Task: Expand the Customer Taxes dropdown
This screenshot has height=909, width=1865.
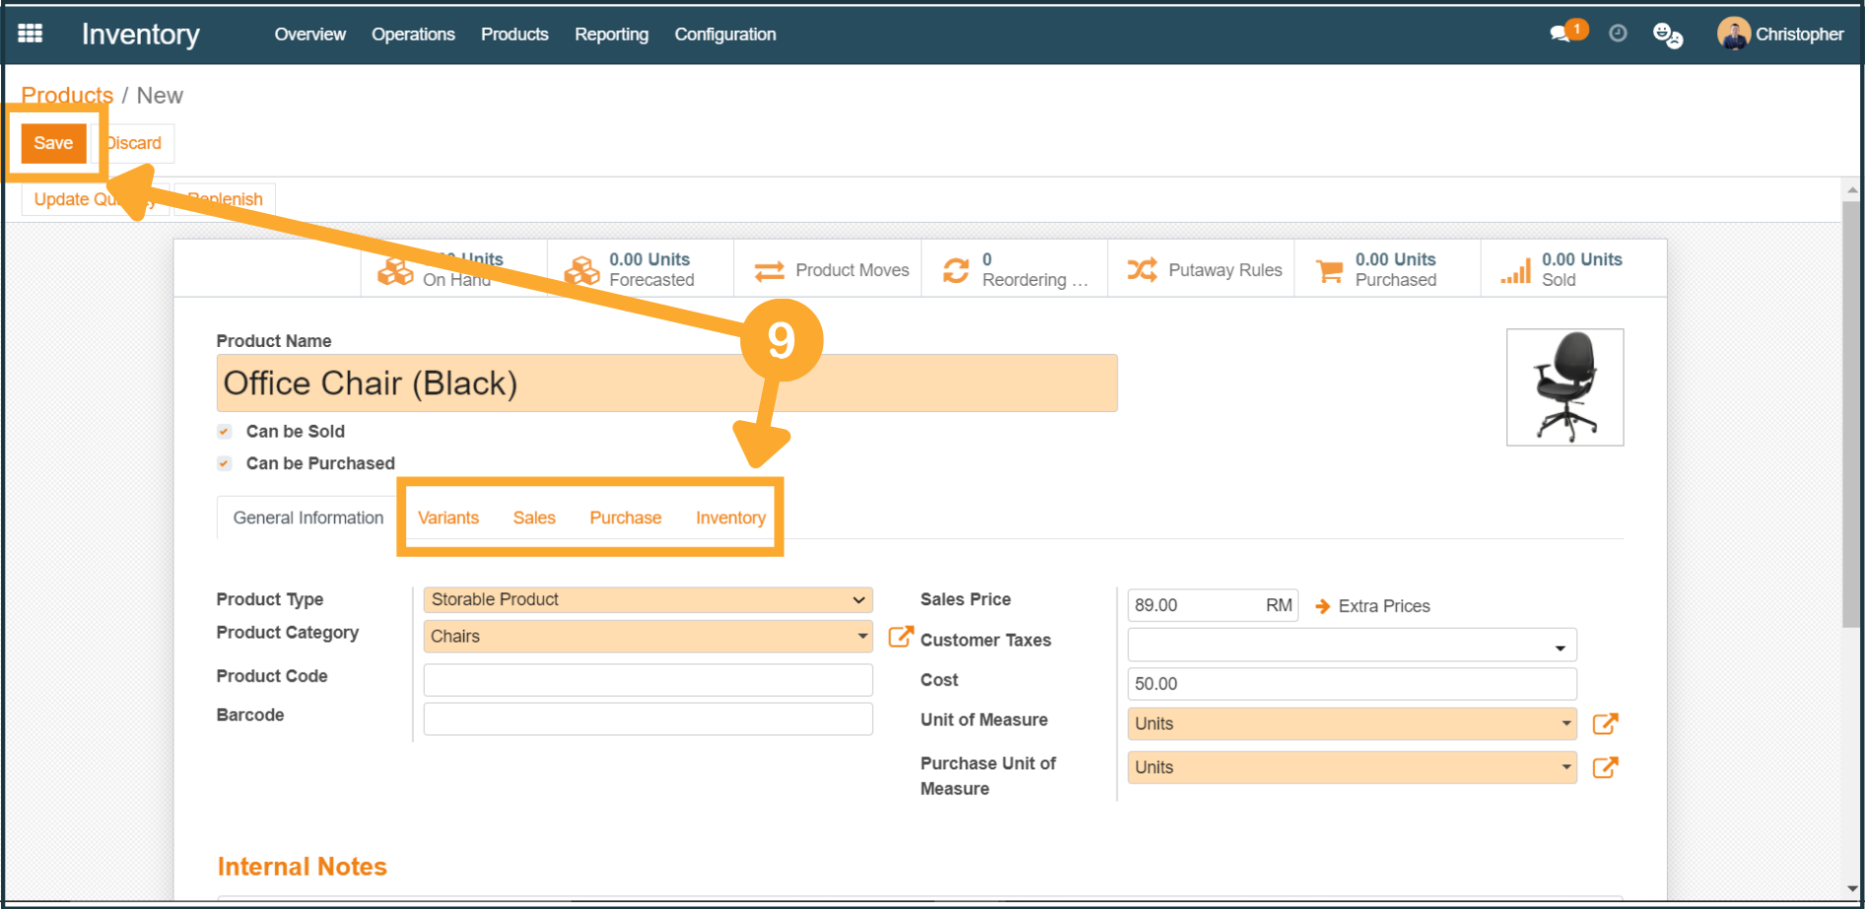Action: 1351,647
